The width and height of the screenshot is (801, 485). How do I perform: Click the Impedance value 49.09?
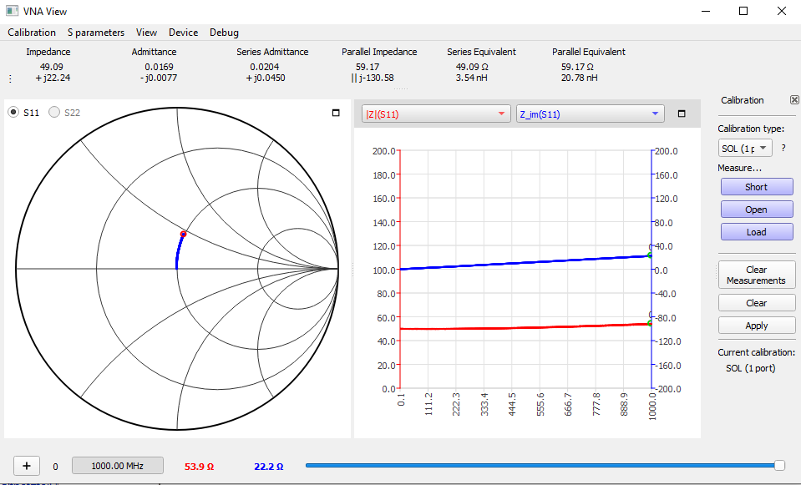point(52,67)
